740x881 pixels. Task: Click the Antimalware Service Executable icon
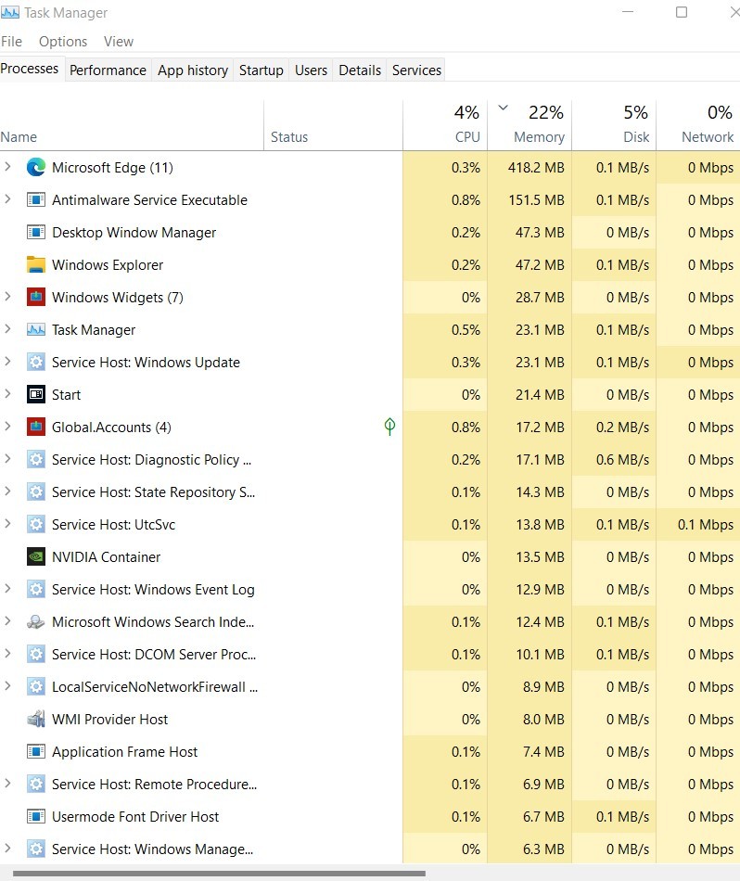[x=36, y=200]
